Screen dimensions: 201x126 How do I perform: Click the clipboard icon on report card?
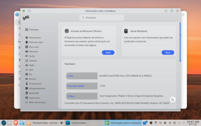click(126, 31)
